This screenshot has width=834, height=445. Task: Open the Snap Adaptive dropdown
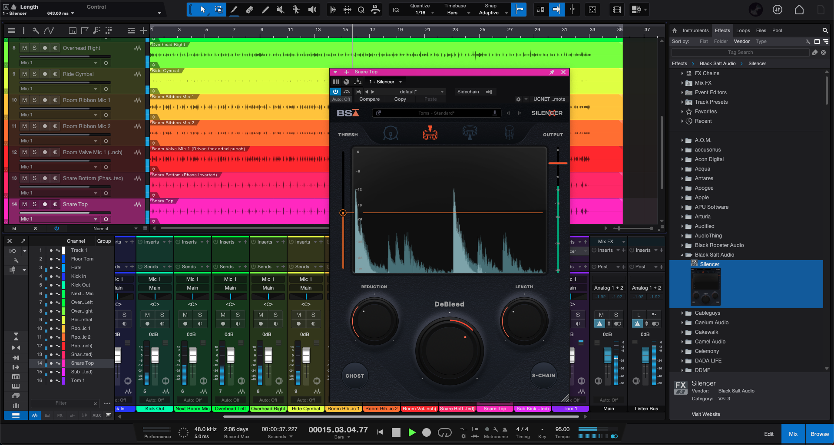(x=493, y=13)
